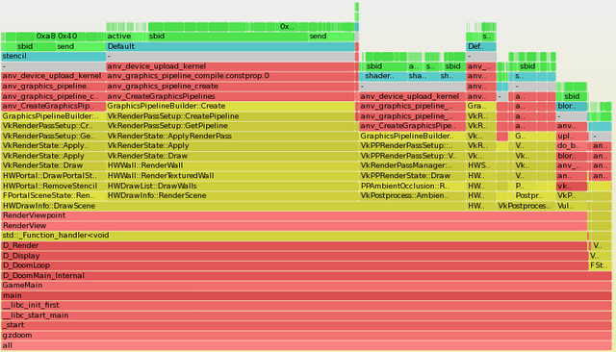This screenshot has height=352, width=616.
Task: Select the 'HWDrawInfo::DrawScene' frame
Action: click(233, 206)
